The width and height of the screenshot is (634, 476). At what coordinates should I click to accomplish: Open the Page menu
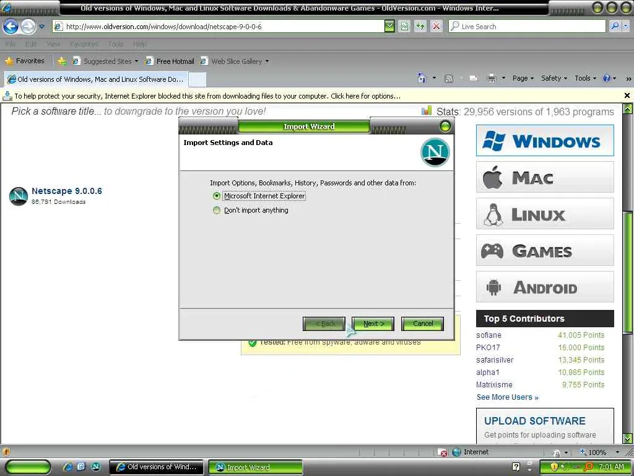coord(523,78)
